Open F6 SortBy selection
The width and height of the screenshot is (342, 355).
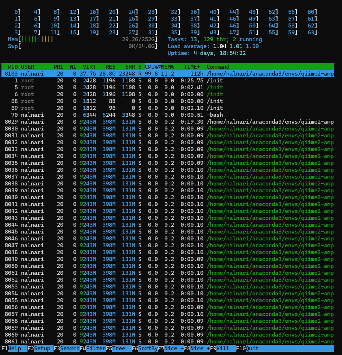click(144, 348)
